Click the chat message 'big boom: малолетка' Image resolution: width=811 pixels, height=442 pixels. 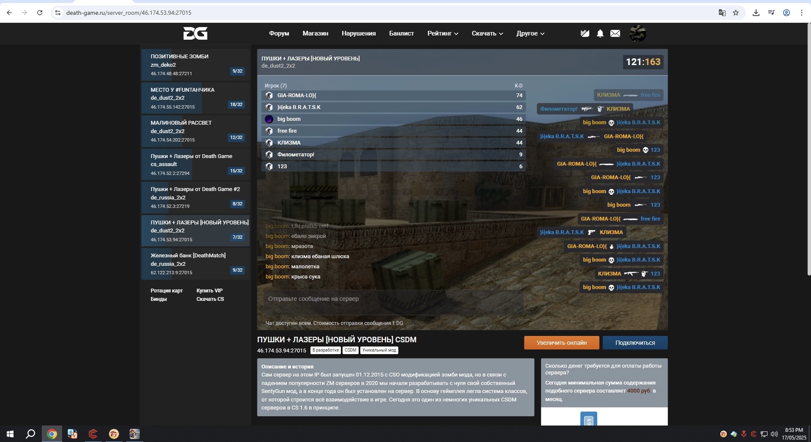click(x=292, y=267)
